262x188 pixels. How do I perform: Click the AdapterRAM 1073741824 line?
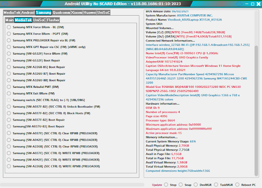tap(164, 62)
